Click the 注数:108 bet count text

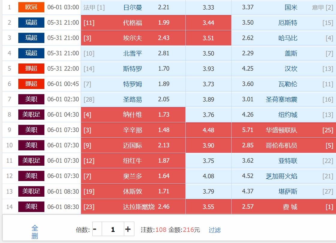pos(153,230)
